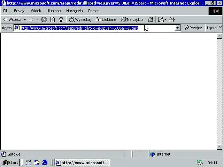Screen dimensions: 223x167
Task: Expand the address bar dropdown list
Action: 178,28
